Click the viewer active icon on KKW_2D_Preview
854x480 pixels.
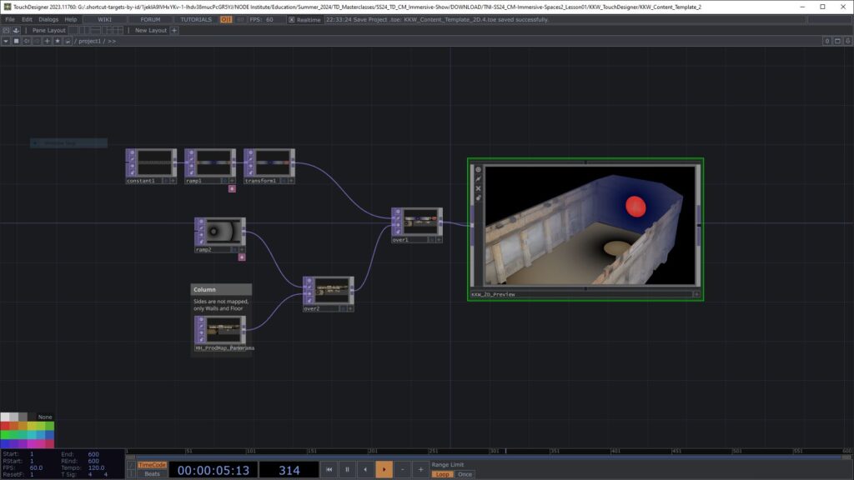click(x=478, y=170)
